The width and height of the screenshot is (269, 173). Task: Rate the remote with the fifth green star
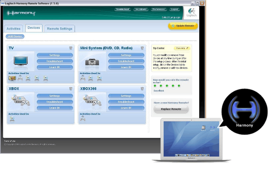pyautogui.click(x=179, y=86)
